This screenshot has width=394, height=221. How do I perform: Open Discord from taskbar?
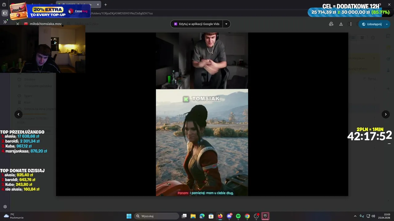[x=229, y=216]
